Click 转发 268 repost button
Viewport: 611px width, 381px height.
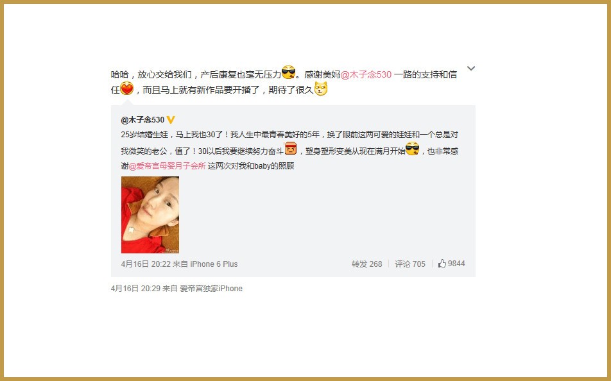click(366, 264)
